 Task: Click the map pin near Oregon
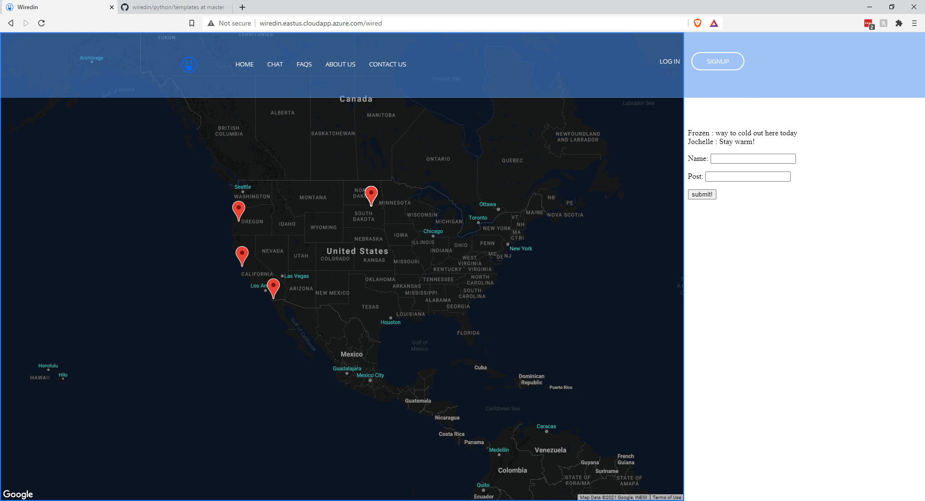click(238, 211)
